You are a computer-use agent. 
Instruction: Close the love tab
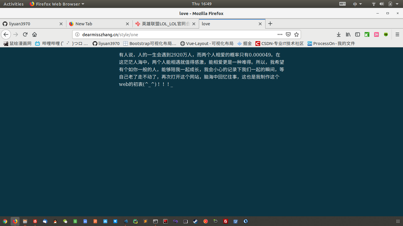tap(260, 24)
